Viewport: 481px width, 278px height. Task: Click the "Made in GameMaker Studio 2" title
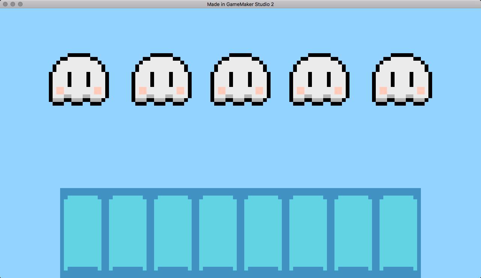(240, 4)
